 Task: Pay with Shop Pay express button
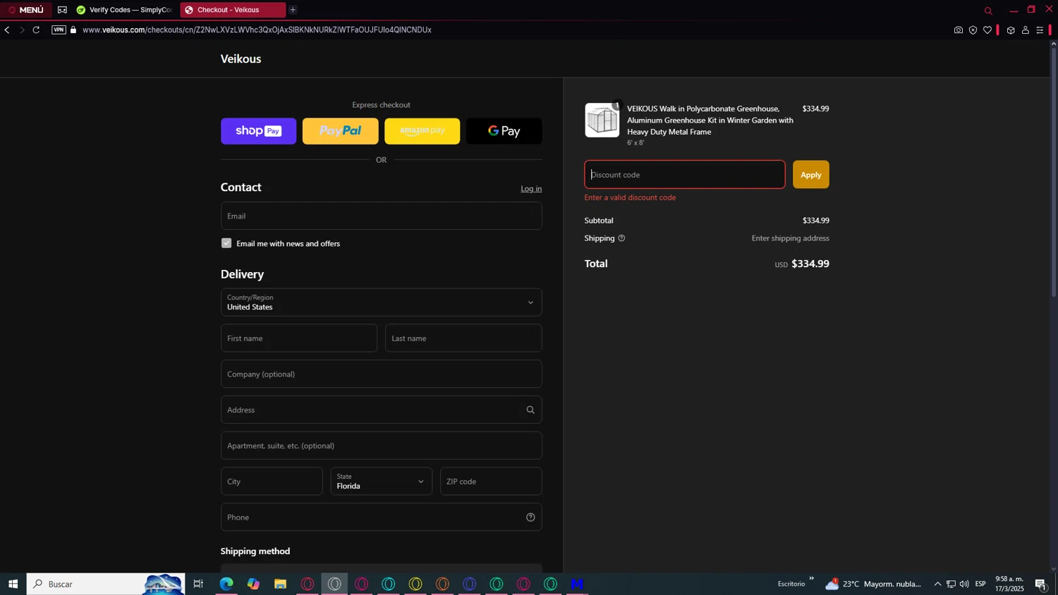[x=259, y=131]
